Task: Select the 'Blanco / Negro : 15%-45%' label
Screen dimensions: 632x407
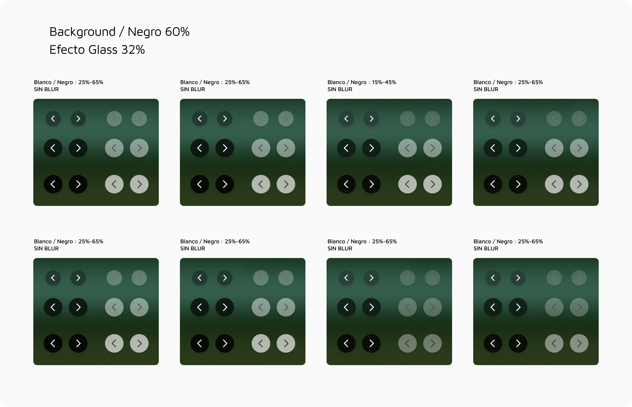Action: (362, 82)
